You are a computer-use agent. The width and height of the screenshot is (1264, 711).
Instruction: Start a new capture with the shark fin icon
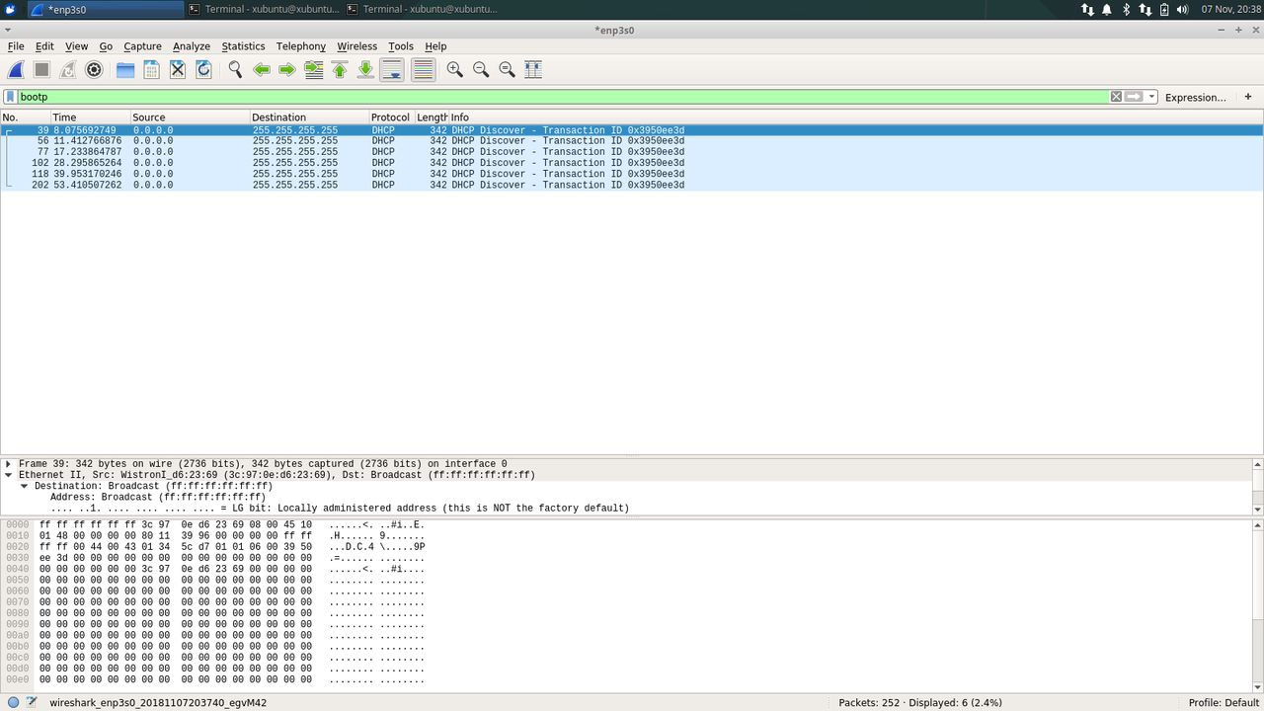[16, 70]
